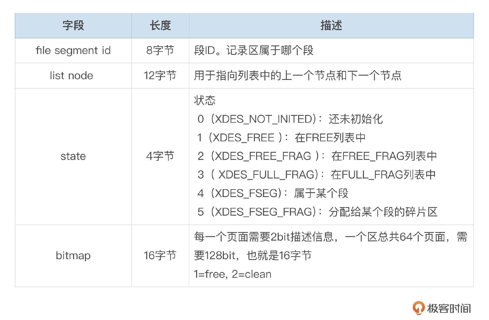This screenshot has width=489, height=320.
Task: Click the XDES_FREE_FRAG state line
Action: [x=317, y=156]
